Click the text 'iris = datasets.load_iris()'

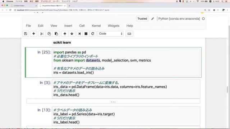[x=73, y=72]
